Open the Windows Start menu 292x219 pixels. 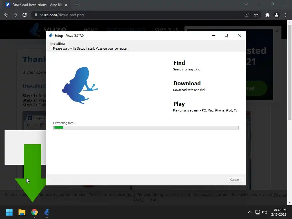click(x=9, y=212)
